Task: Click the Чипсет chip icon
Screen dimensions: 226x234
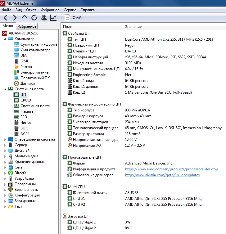Action: pyautogui.click(x=16, y=123)
